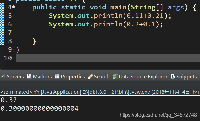Screen dimensions: 200x121
Task: Select the 0.30000000000000004 console output
Action: (x=39, y=108)
